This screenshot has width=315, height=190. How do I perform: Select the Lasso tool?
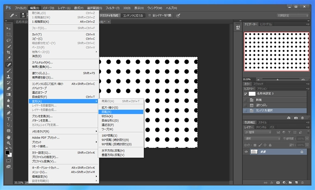pos(8,40)
